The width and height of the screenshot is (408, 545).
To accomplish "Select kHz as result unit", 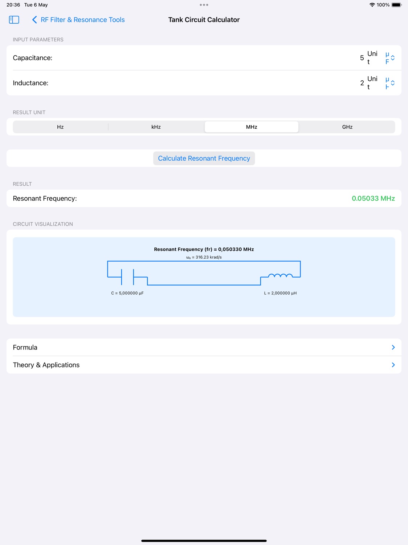I will (156, 127).
